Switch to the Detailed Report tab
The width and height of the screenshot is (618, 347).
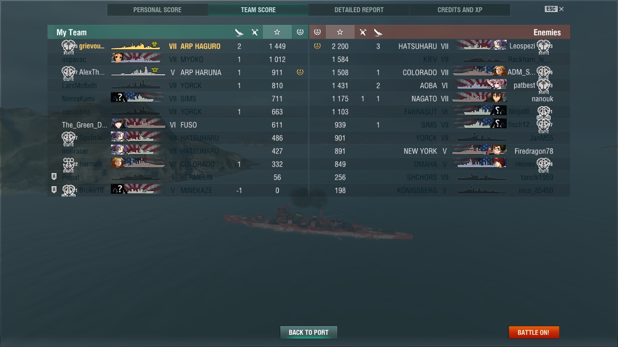pos(359,9)
